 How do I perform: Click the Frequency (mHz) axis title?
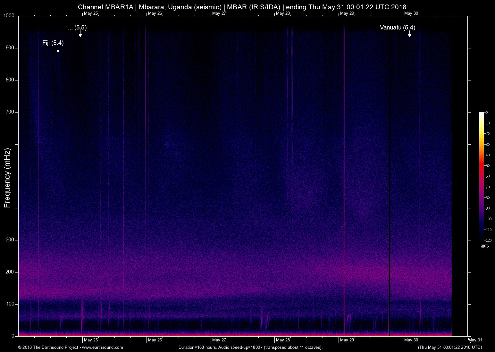pos(7,178)
